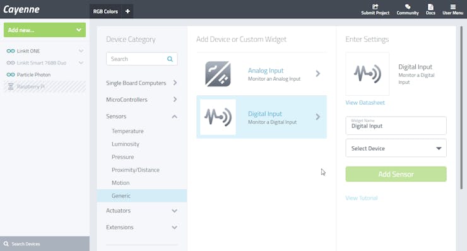467x251 pixels.
Task: Click the Particle Photon device icon
Action: click(11, 75)
